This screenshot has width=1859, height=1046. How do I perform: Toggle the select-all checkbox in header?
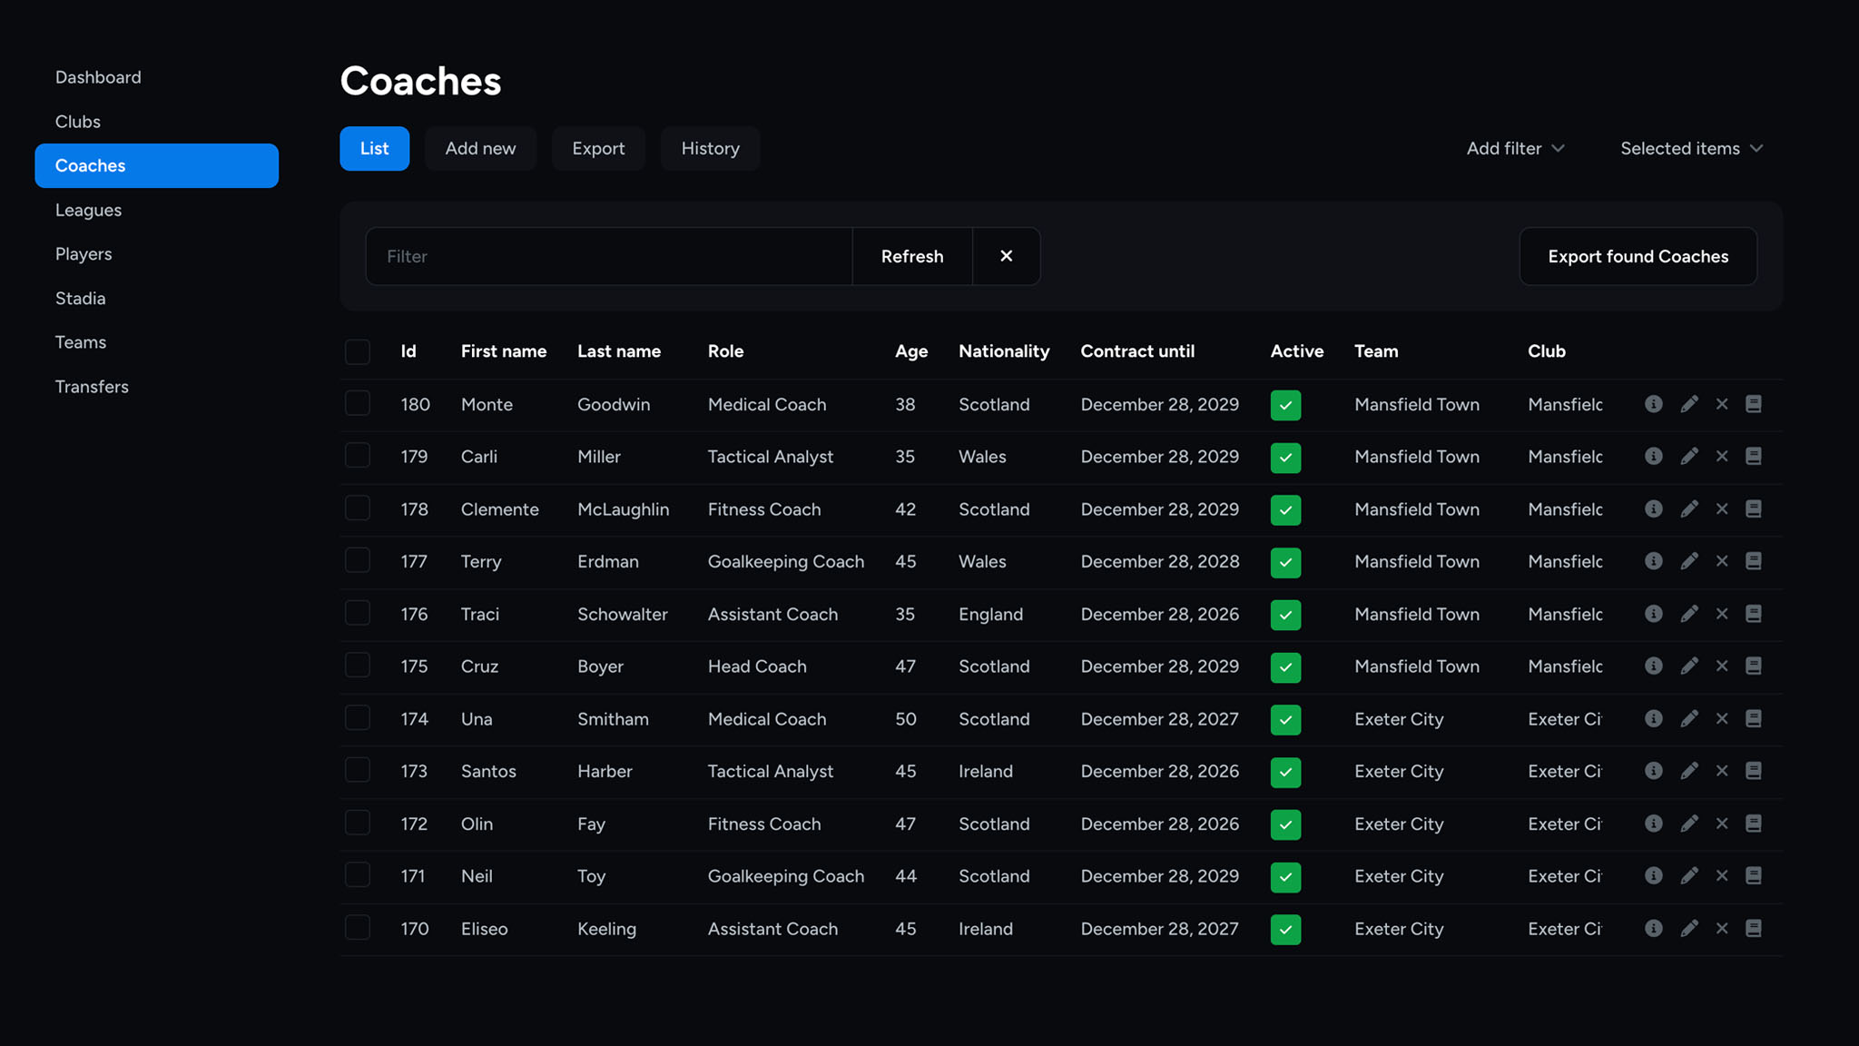click(x=358, y=351)
